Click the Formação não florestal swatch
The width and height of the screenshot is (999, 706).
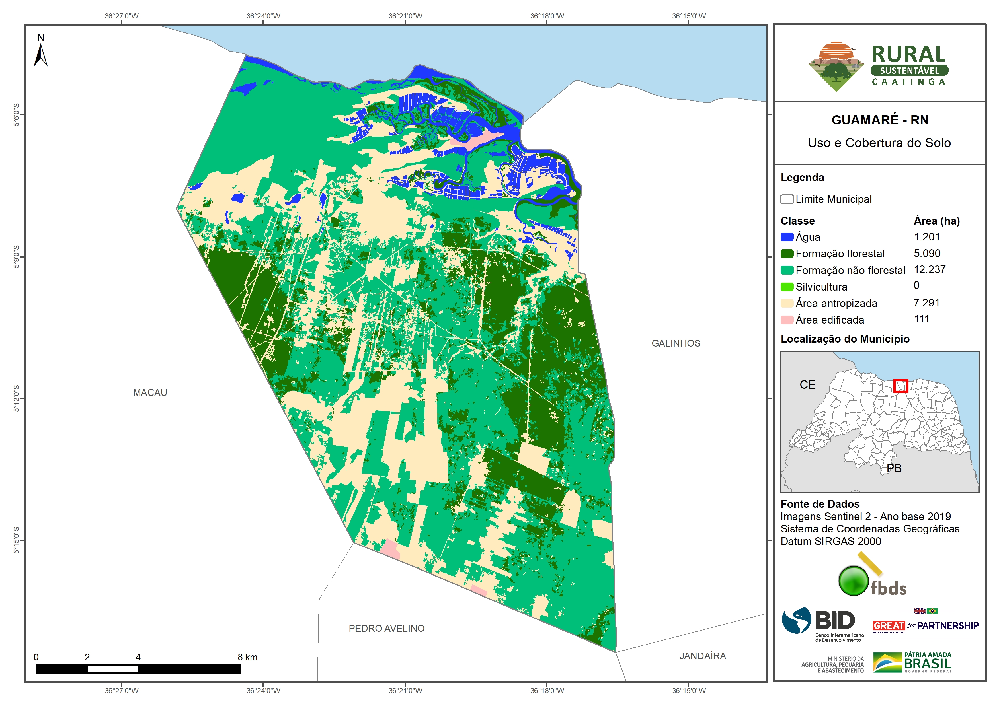coord(787,270)
